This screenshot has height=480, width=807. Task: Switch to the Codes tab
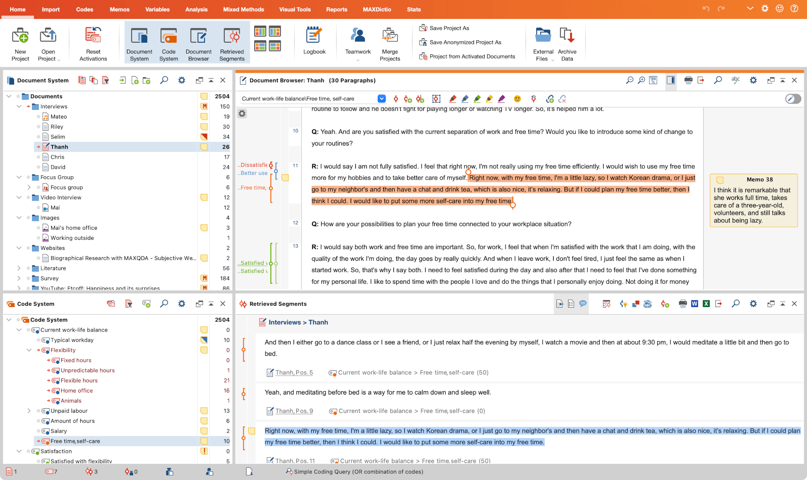tap(85, 9)
